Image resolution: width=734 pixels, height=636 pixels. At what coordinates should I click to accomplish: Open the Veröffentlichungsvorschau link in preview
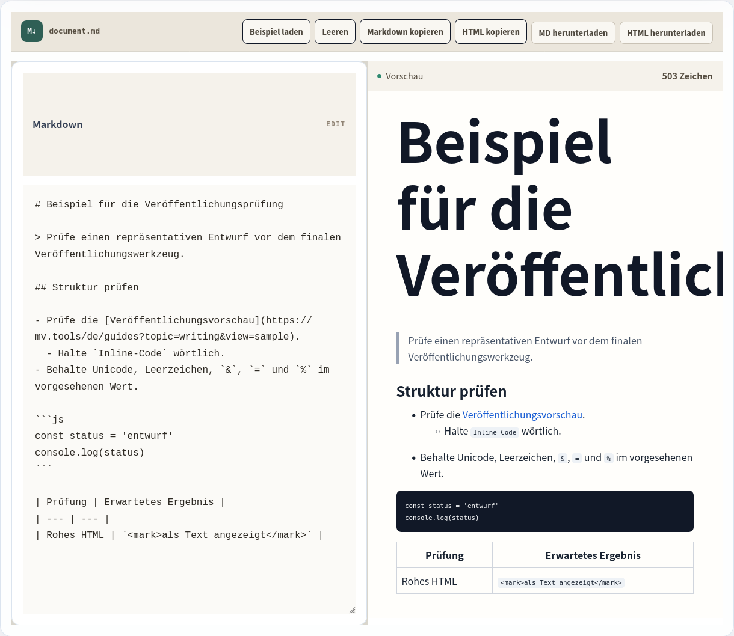click(522, 415)
